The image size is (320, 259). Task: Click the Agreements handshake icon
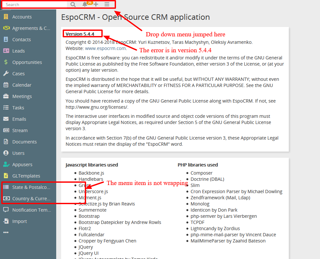[6, 28]
